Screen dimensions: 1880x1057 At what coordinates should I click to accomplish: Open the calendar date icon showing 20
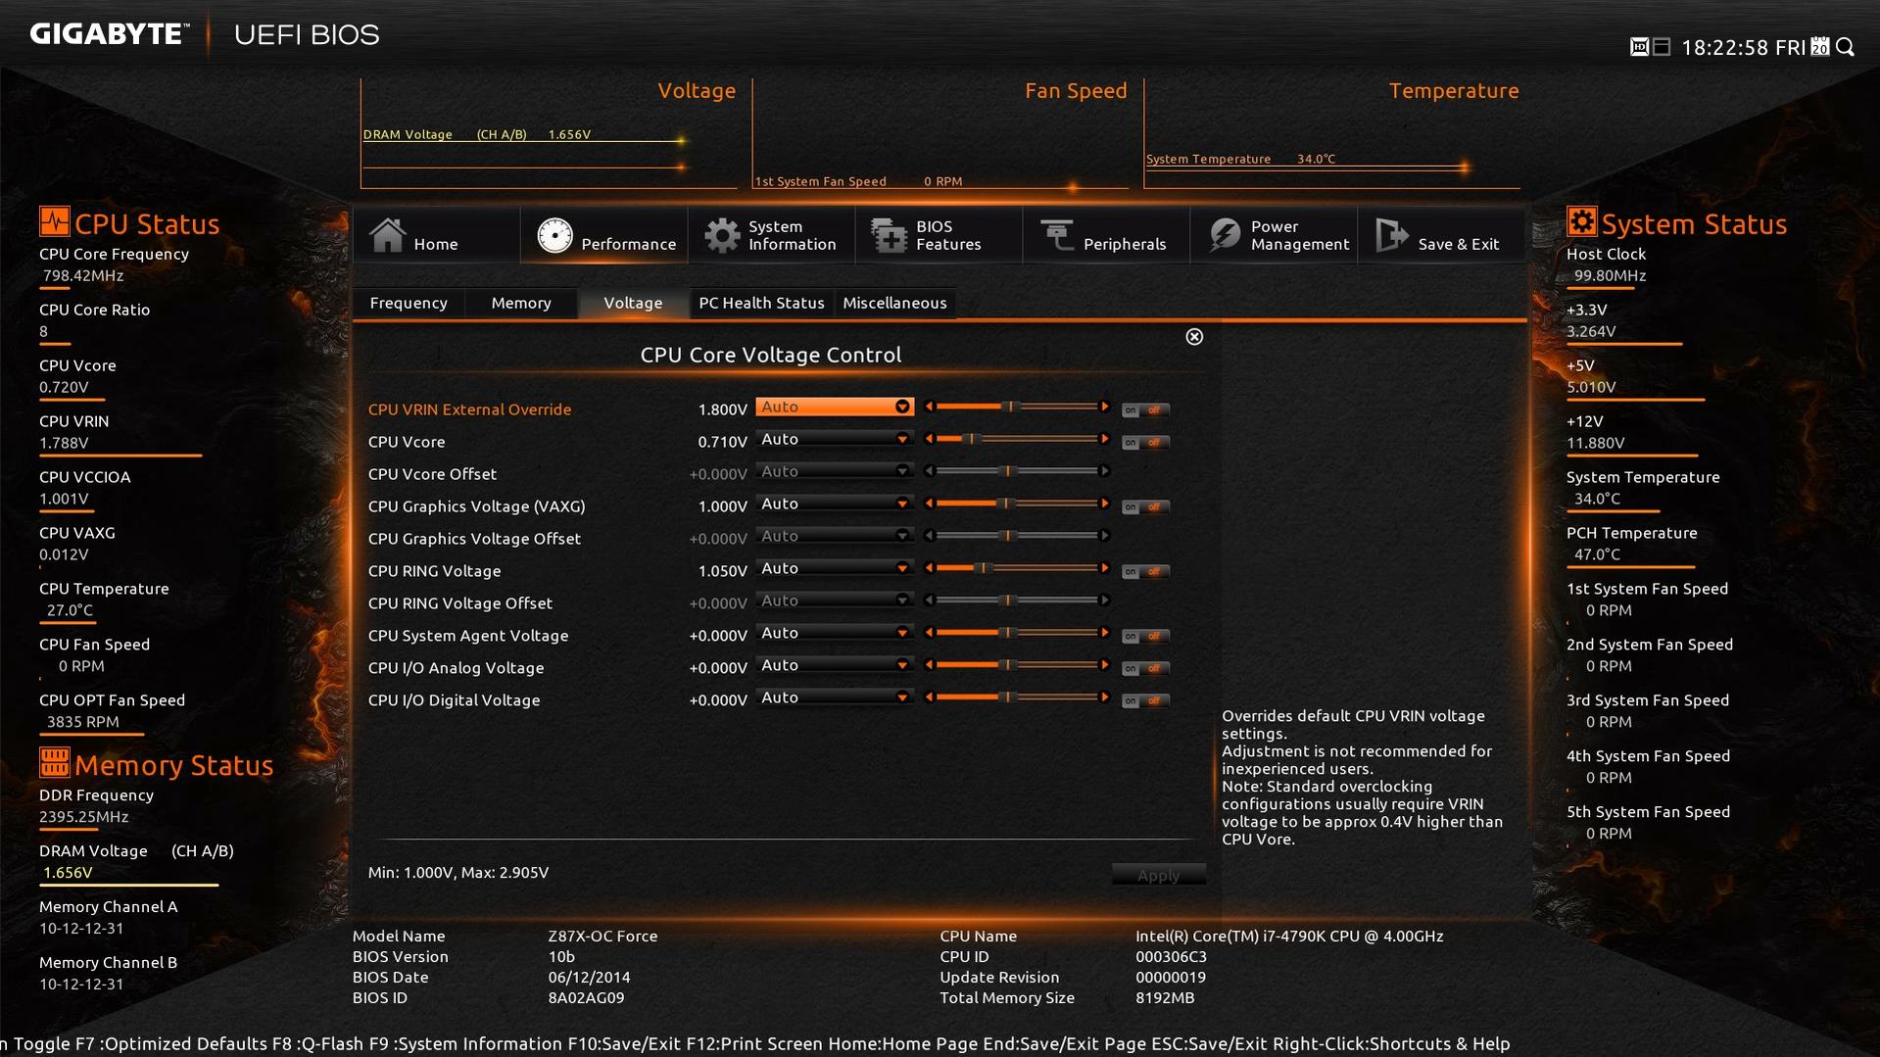coord(1820,47)
